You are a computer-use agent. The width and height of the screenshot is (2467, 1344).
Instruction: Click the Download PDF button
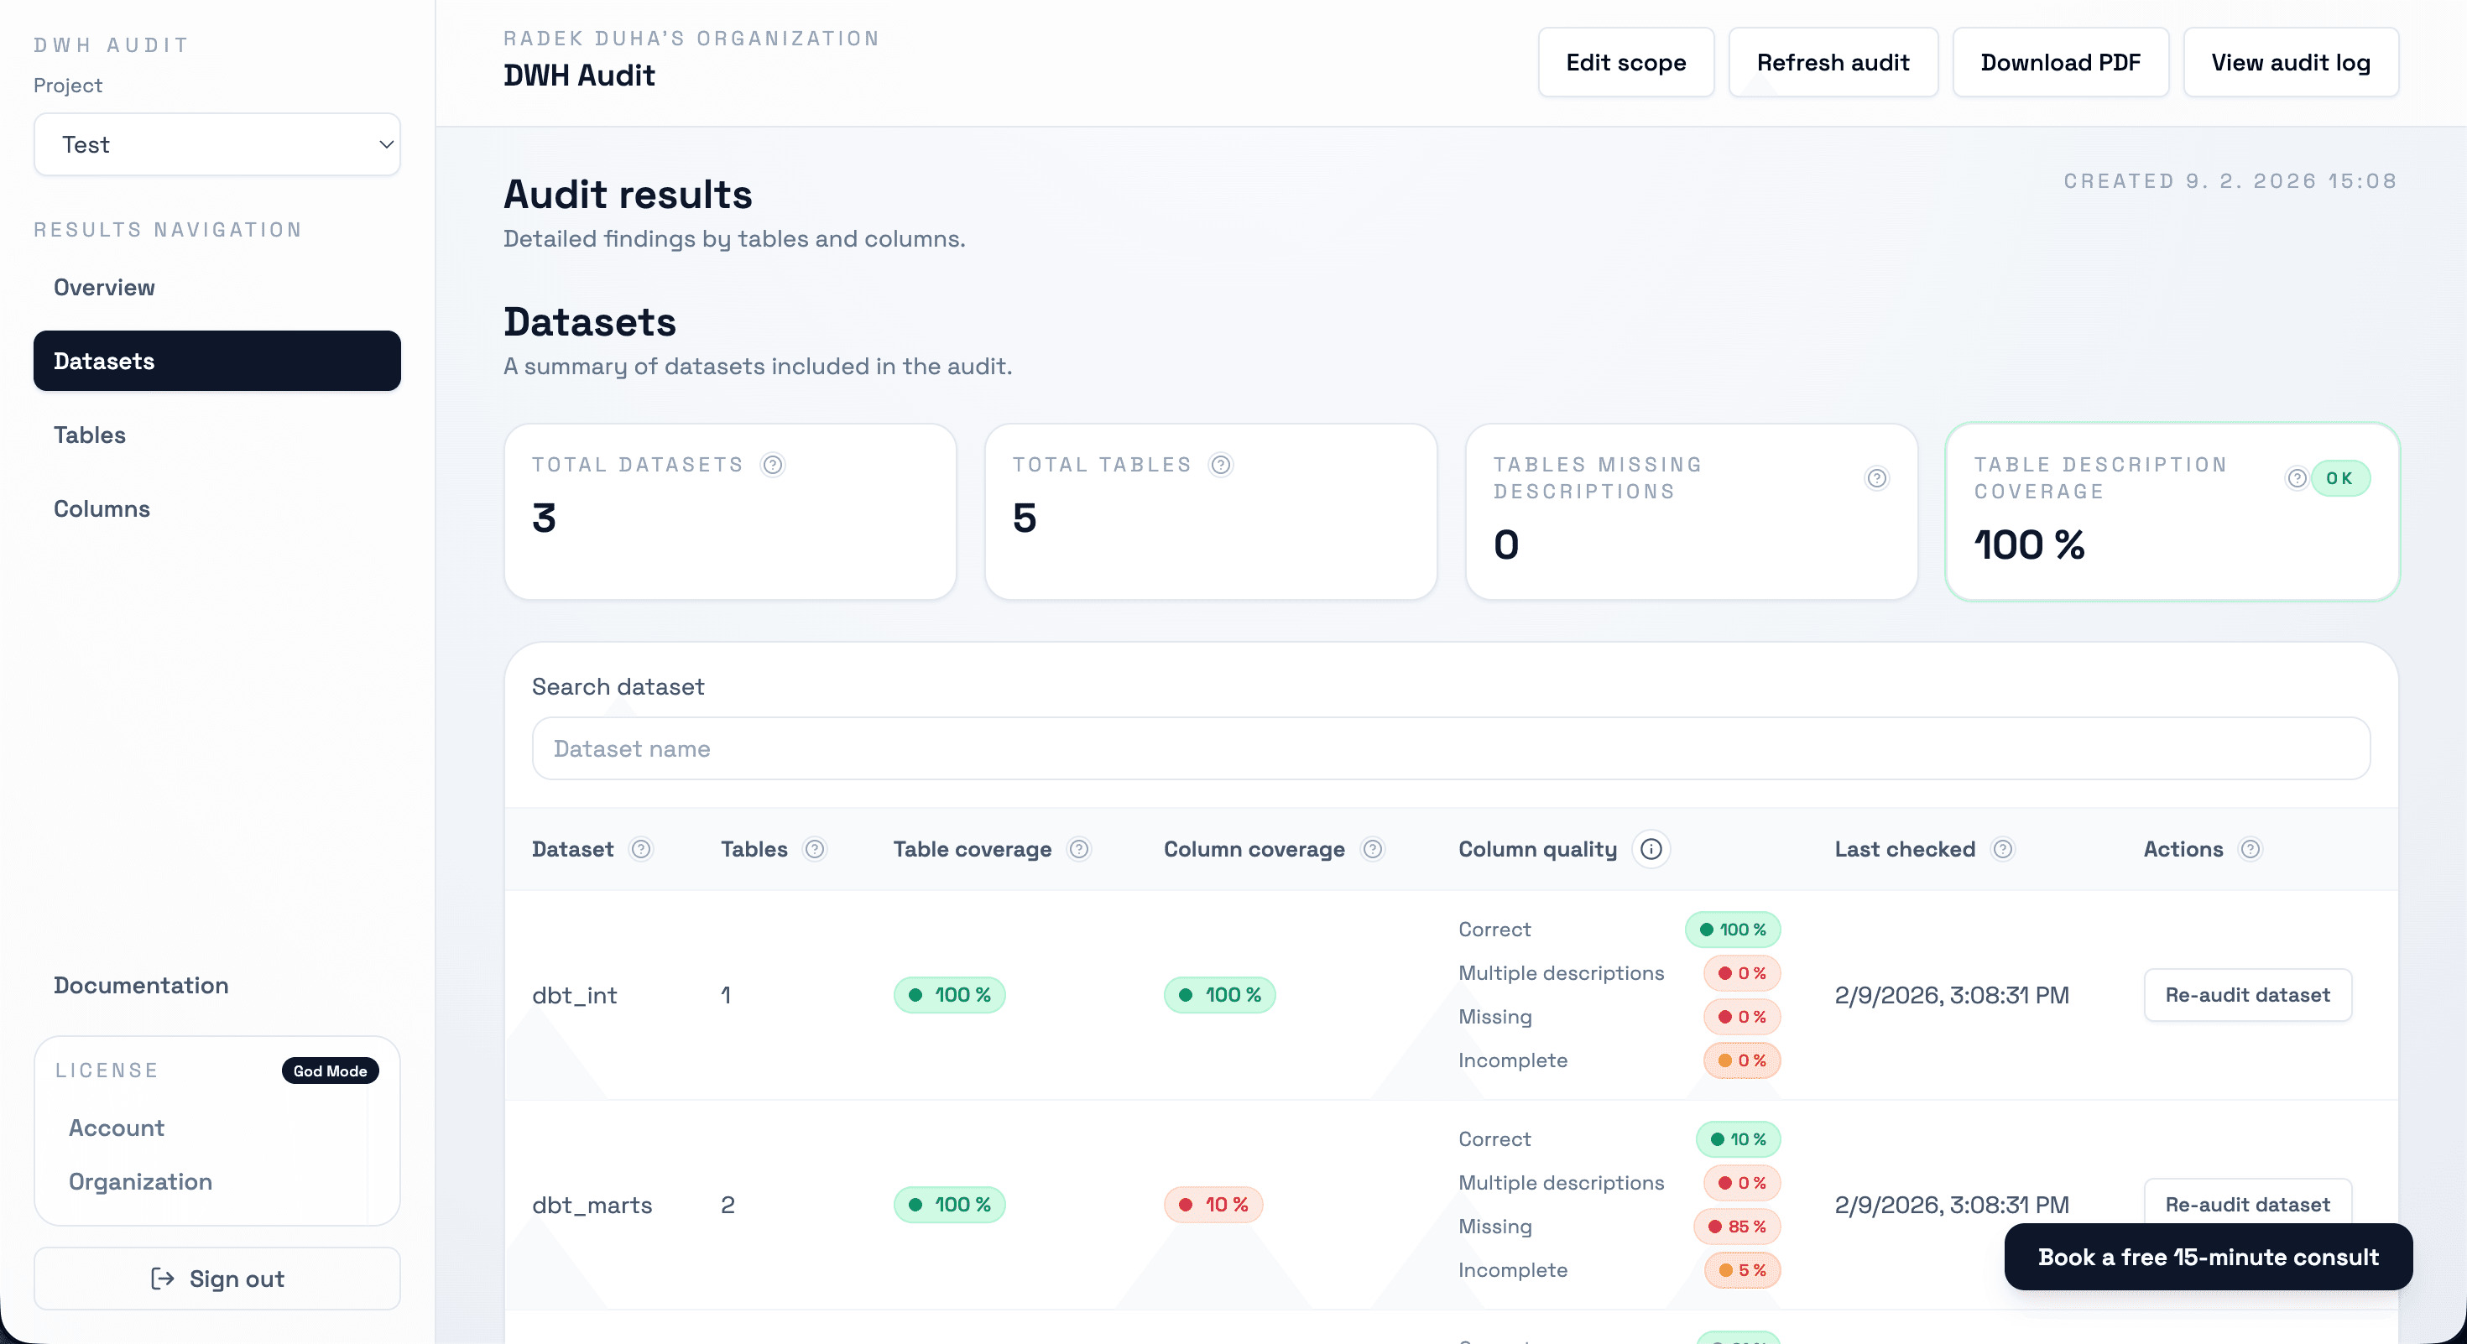click(x=2061, y=61)
